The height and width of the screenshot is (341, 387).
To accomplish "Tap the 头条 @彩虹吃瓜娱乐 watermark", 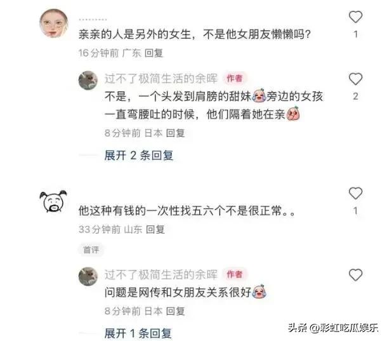I will 333,328.
